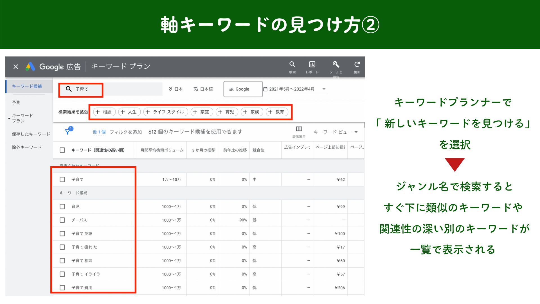Tick checkbox for 子育て 相談 row
This screenshot has height=304, width=540.
click(x=62, y=261)
